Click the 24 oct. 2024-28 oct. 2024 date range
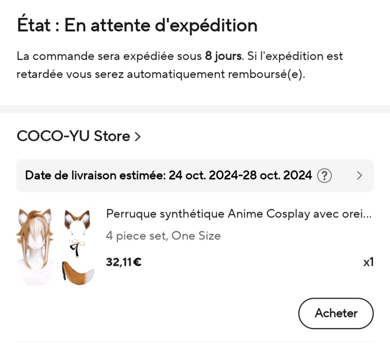 click(x=240, y=176)
